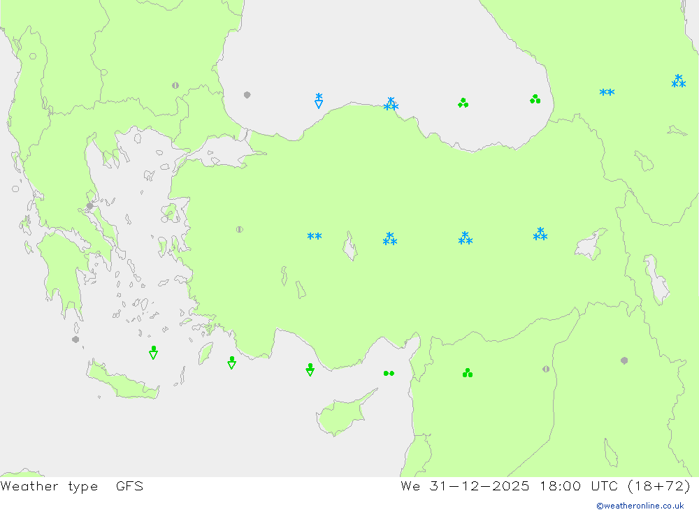Click the triple snowflake near the Caspian side
Image resolution: width=699 pixels, height=512 pixels.
click(x=679, y=81)
